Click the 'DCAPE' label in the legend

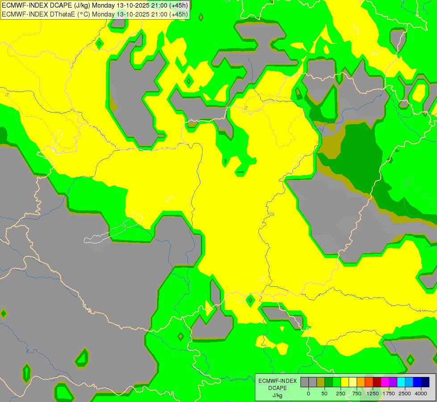point(278,388)
